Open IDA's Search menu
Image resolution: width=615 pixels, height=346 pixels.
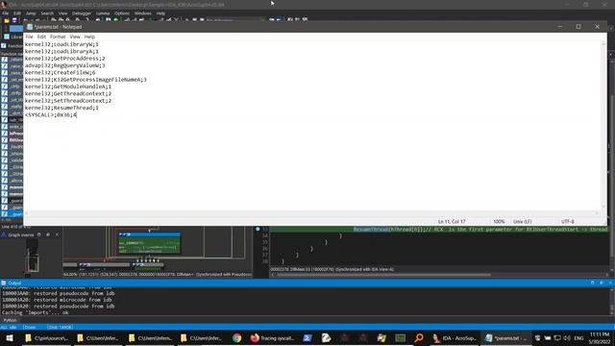coord(47,13)
